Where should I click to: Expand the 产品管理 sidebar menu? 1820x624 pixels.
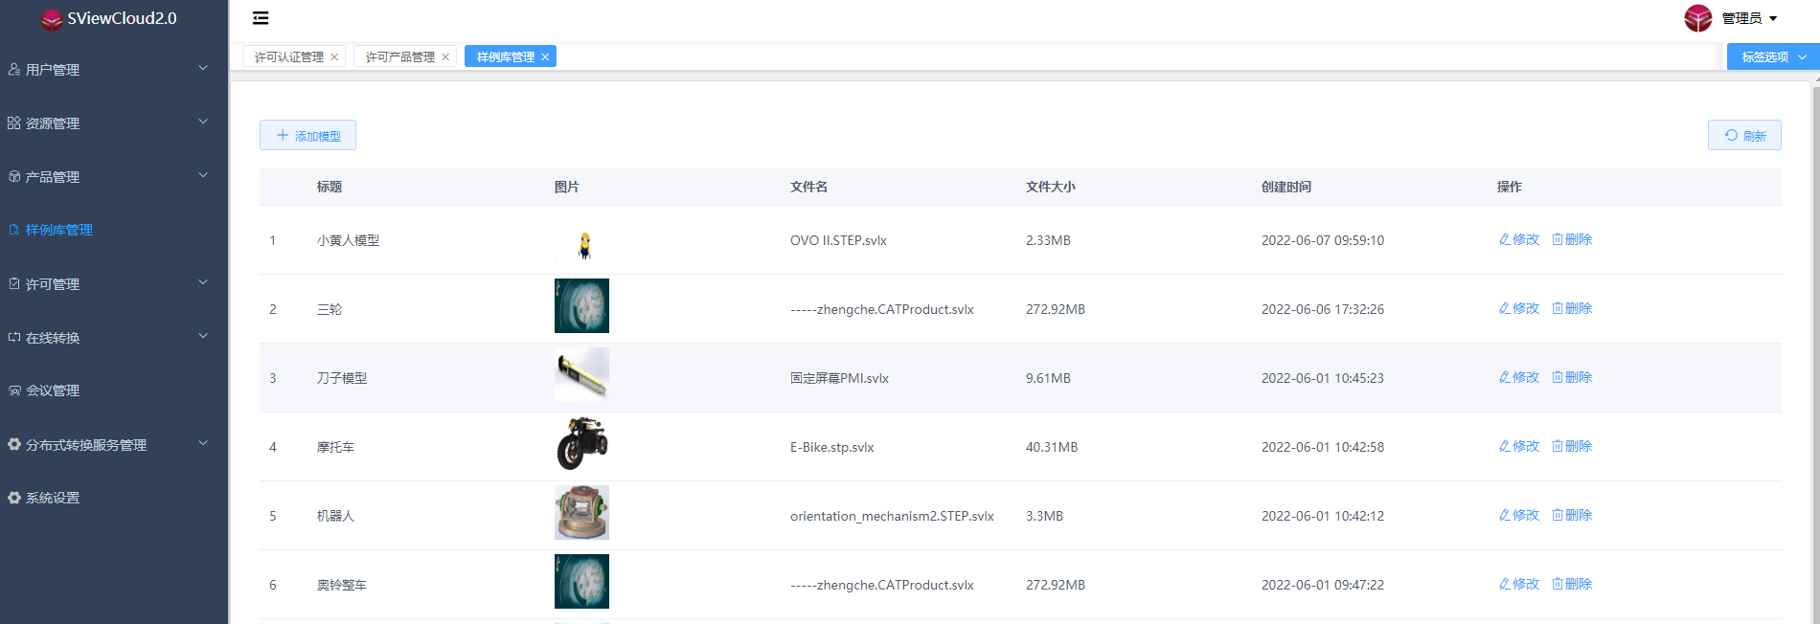(114, 176)
